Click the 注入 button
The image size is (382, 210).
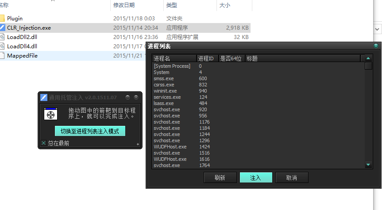pos(256,178)
